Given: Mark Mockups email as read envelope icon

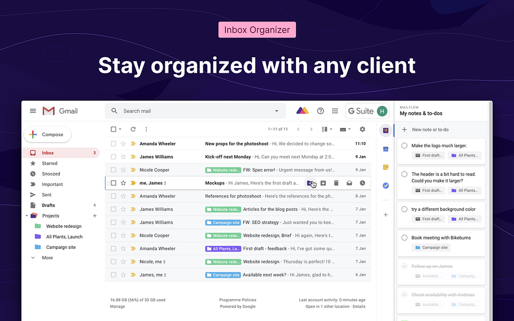Looking at the screenshot, I should tap(350, 183).
